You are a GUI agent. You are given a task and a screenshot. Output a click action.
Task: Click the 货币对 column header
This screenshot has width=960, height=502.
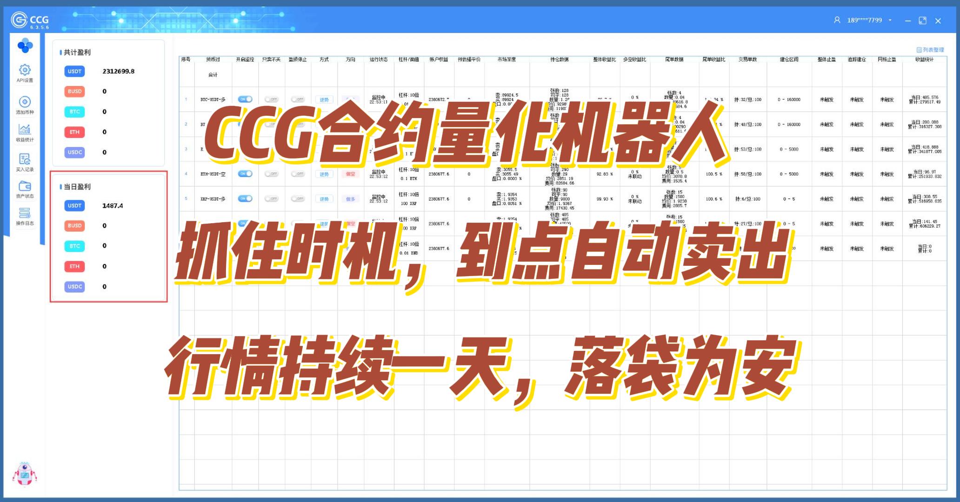point(213,59)
